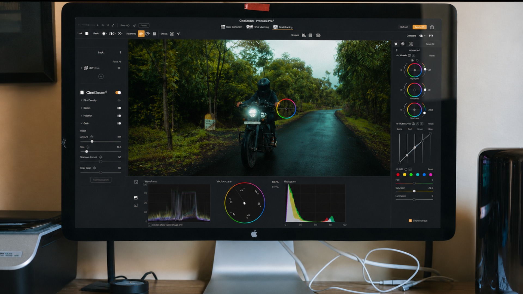The height and width of the screenshot is (294, 523).
Task: Select the Blue curve channel
Action: click(430, 129)
